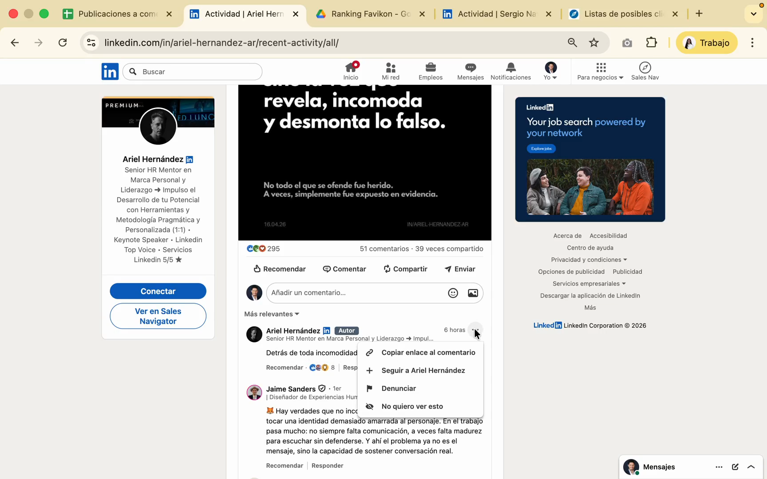The height and width of the screenshot is (479, 767).
Task: Click the Conectar button
Action: tap(158, 291)
